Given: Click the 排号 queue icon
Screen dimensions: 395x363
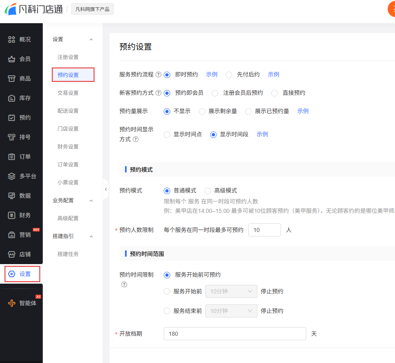Looking at the screenshot, I should [12, 137].
